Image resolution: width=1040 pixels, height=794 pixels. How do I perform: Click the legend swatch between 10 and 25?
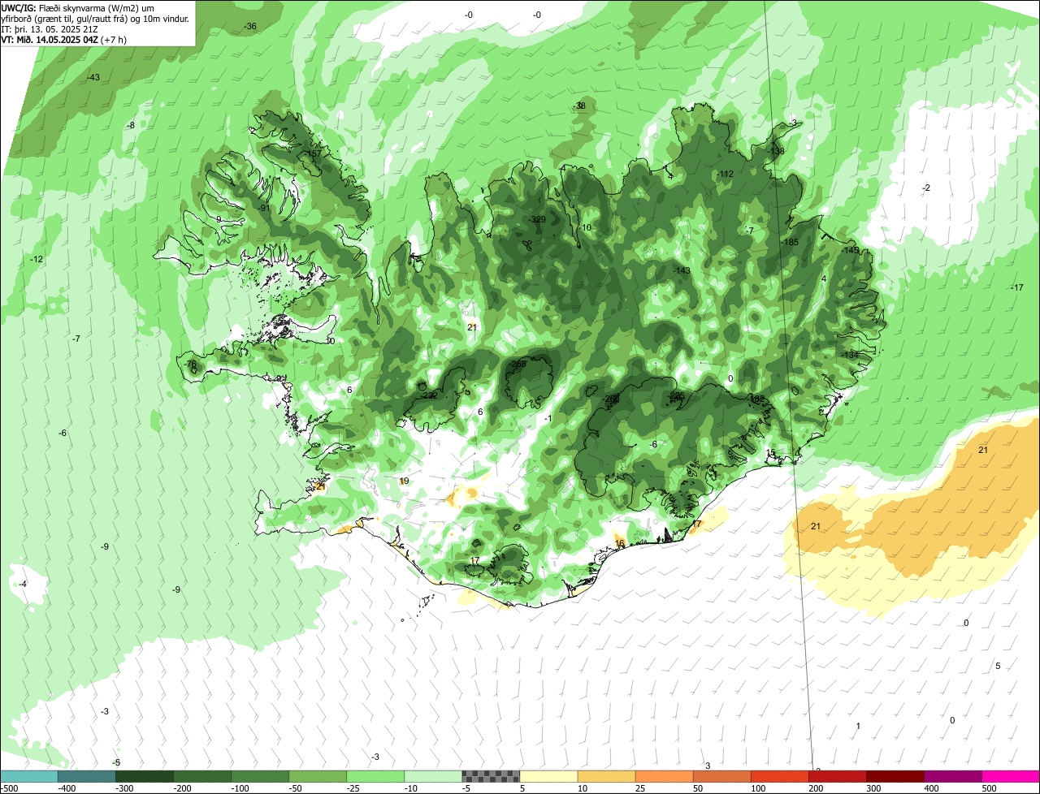click(x=606, y=776)
